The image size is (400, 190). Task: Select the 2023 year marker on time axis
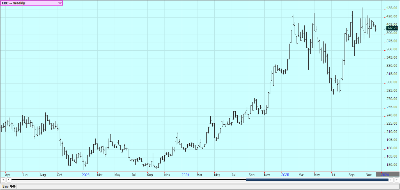point(86,174)
